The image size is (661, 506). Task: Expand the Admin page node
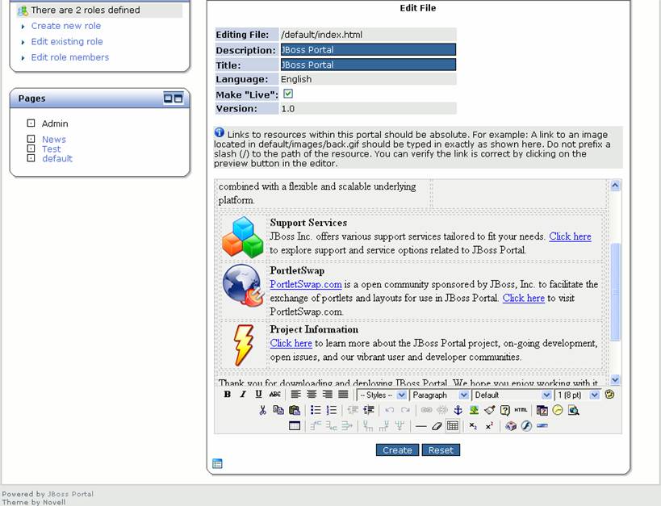tap(31, 123)
